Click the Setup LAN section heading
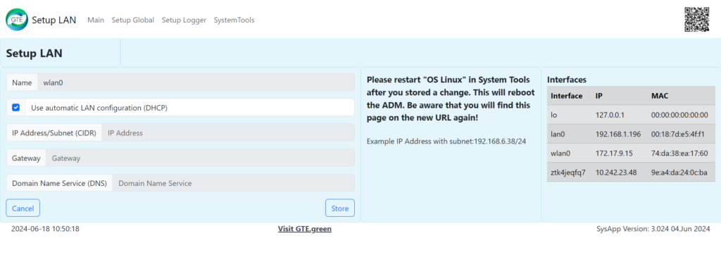The width and height of the screenshot is (721, 255). (34, 54)
